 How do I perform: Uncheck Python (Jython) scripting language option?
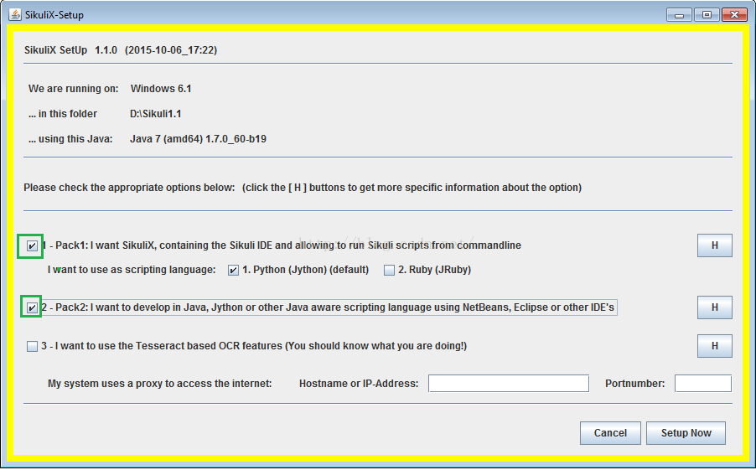tap(233, 270)
